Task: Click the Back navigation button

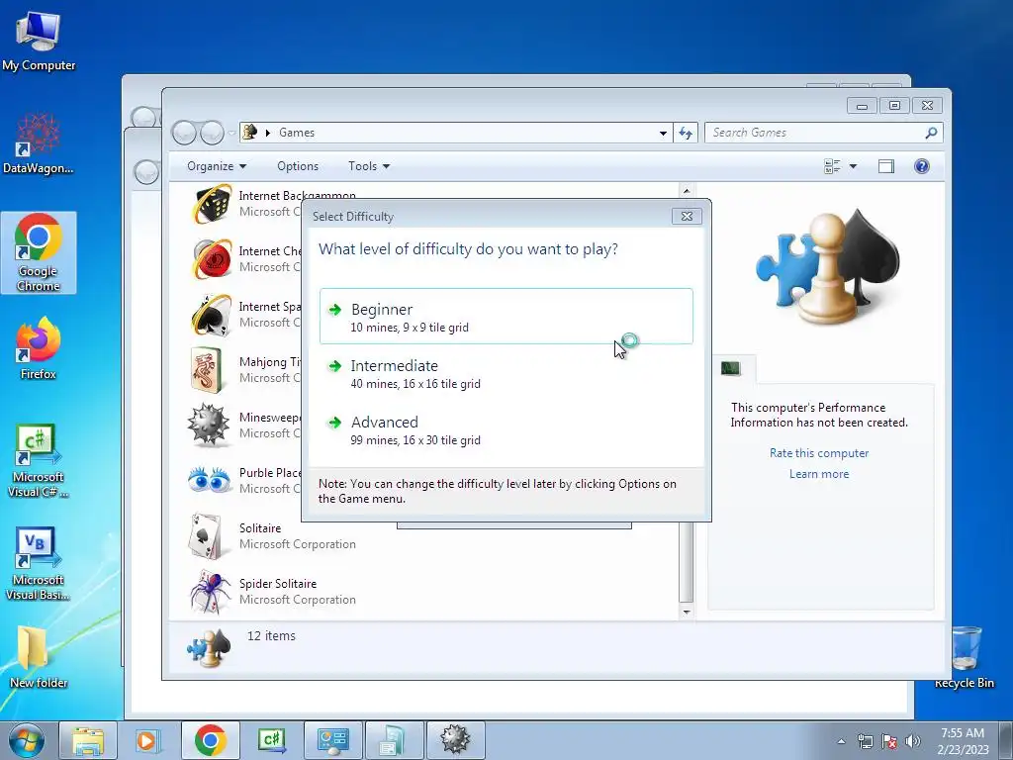Action: (x=185, y=133)
